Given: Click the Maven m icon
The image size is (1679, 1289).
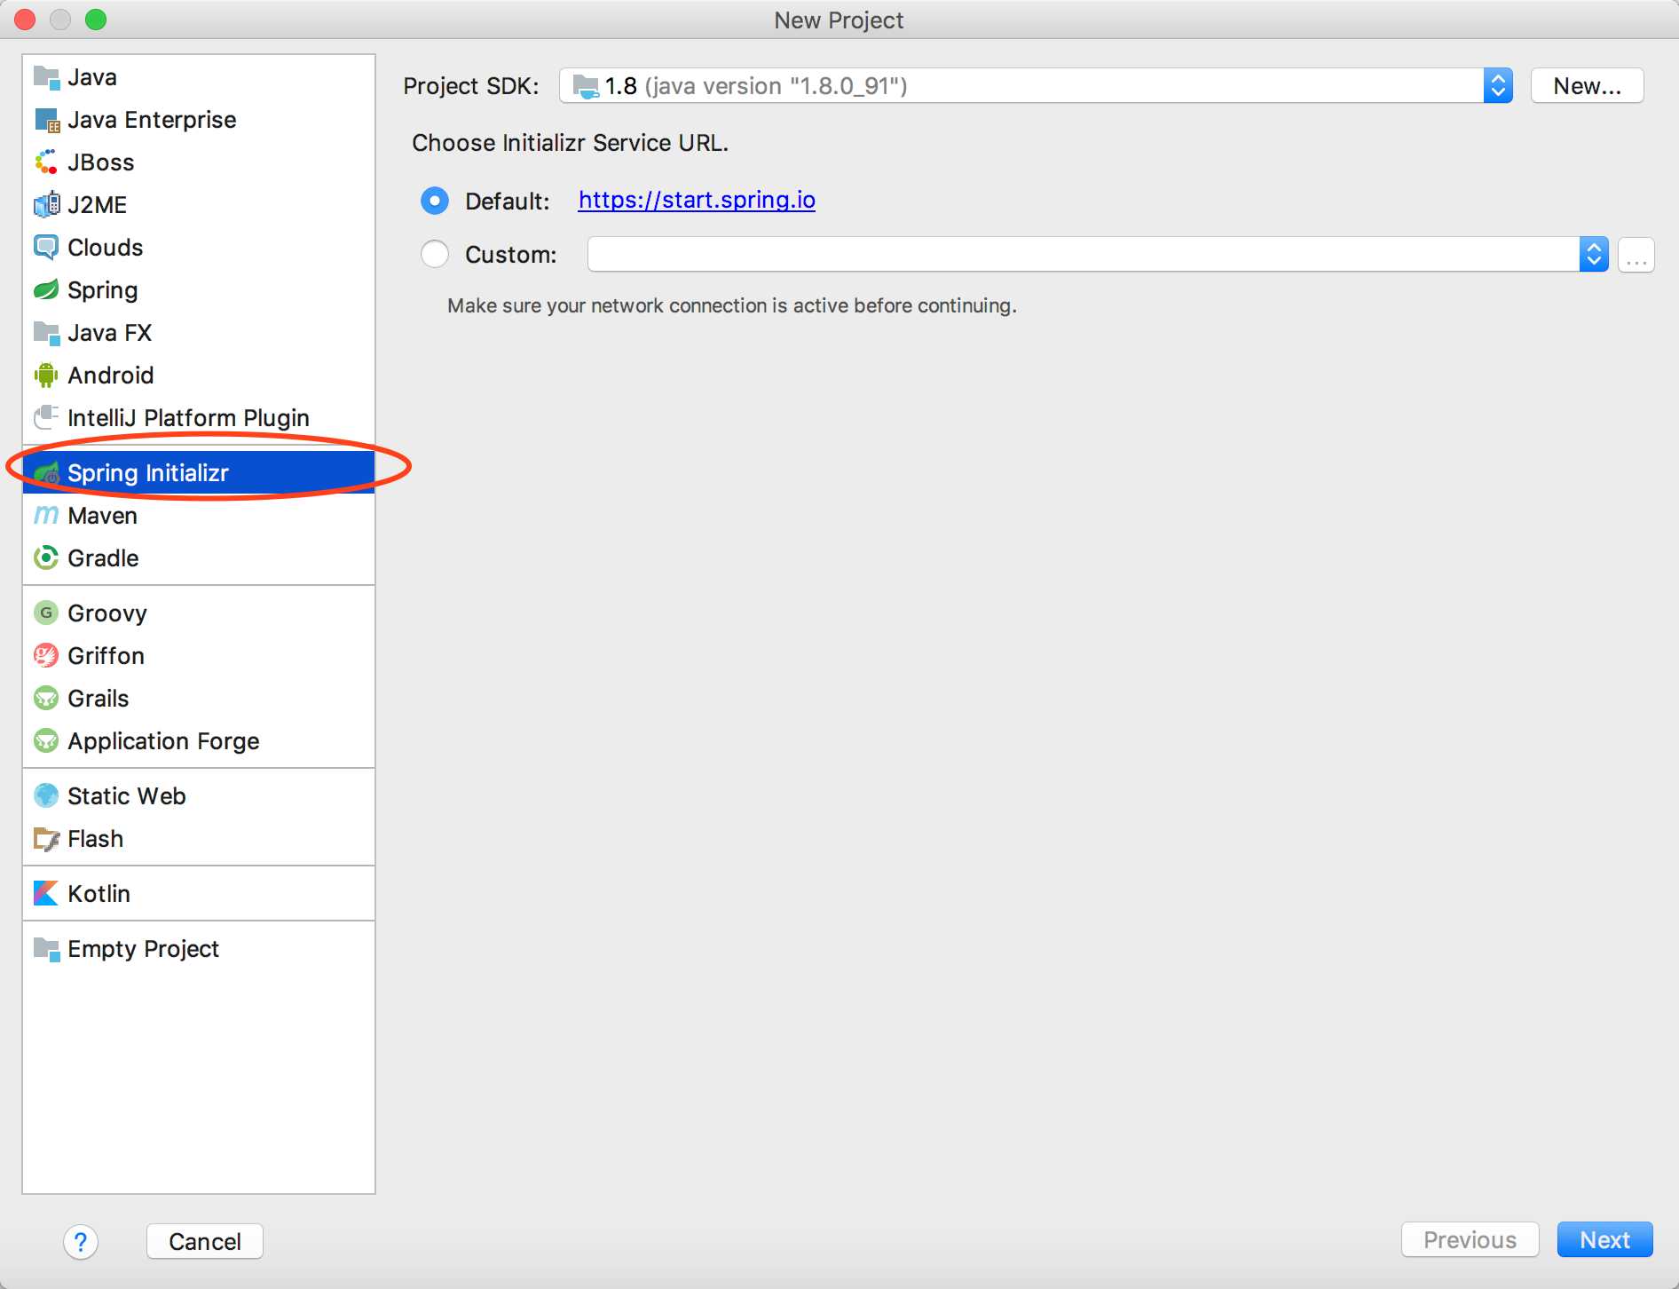Looking at the screenshot, I should click(x=46, y=515).
